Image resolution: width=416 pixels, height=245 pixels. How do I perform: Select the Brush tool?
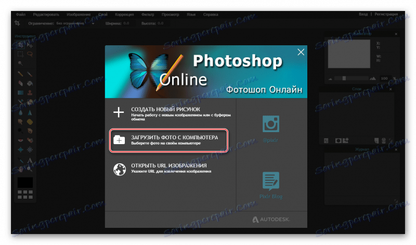[30, 74]
